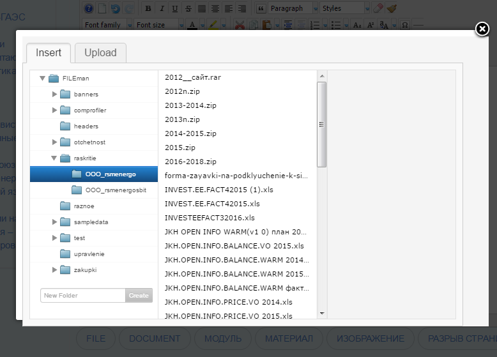Expand the sampledata folder
Image resolution: width=497 pixels, height=357 pixels.
tap(54, 222)
